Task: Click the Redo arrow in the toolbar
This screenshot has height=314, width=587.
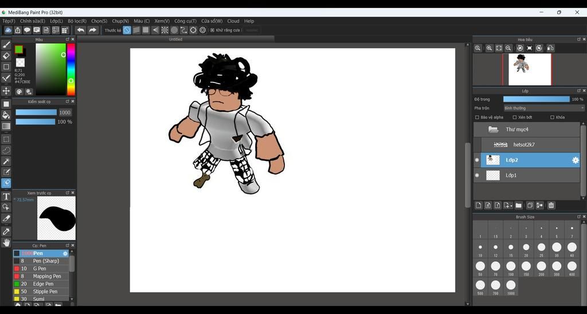Action: click(x=92, y=30)
